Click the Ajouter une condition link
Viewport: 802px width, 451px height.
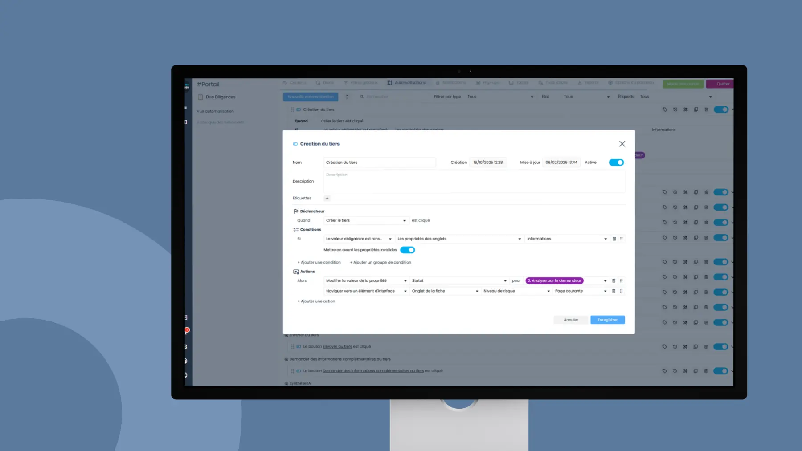pos(319,263)
